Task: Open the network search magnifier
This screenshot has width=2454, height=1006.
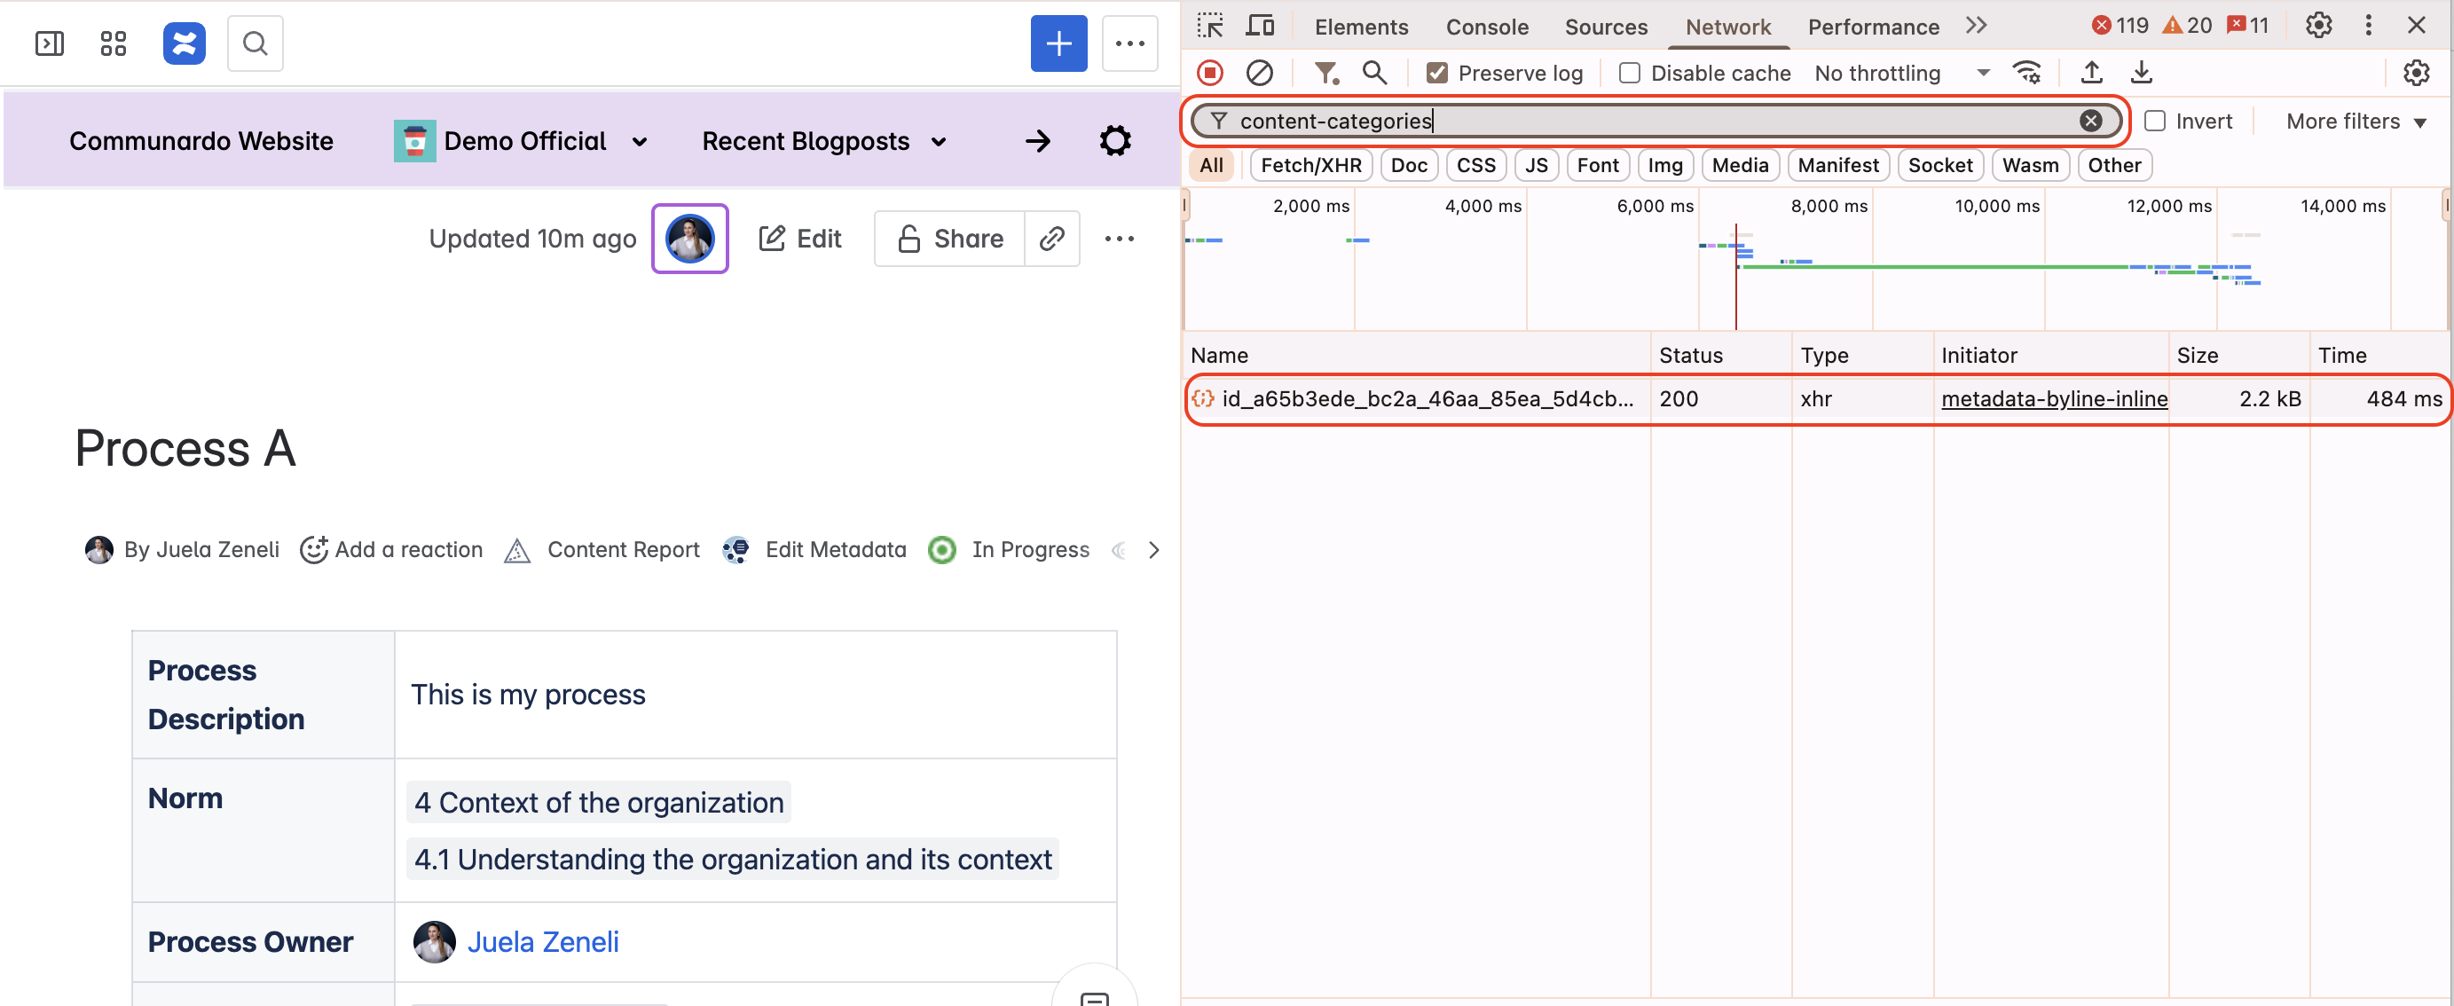Action: coord(1373,73)
